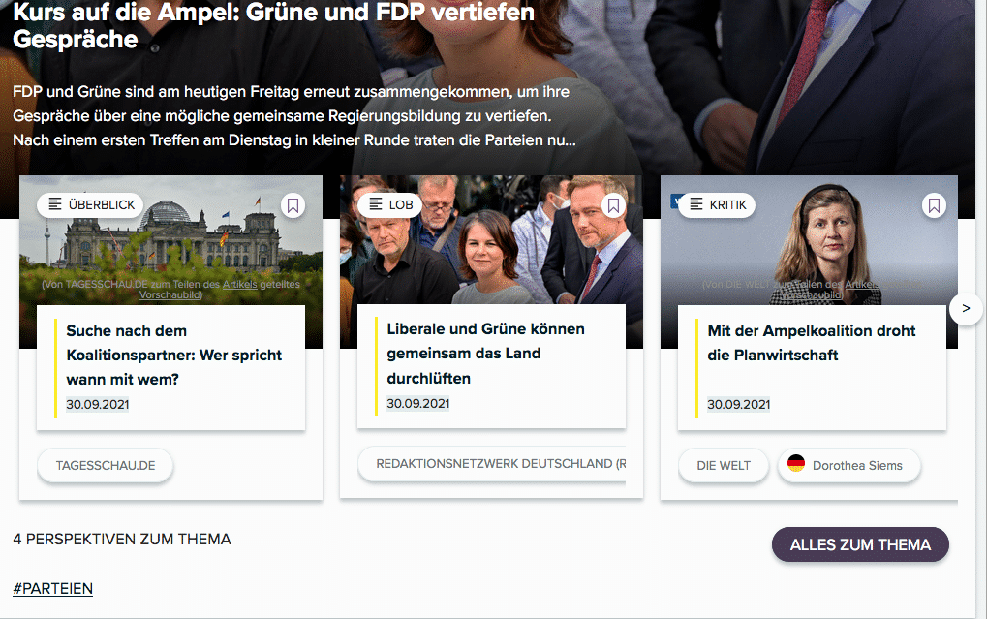The height and width of the screenshot is (619, 987).
Task: Open the Redaktionsnetzwerk Deutschland source tag
Action: tap(494, 464)
